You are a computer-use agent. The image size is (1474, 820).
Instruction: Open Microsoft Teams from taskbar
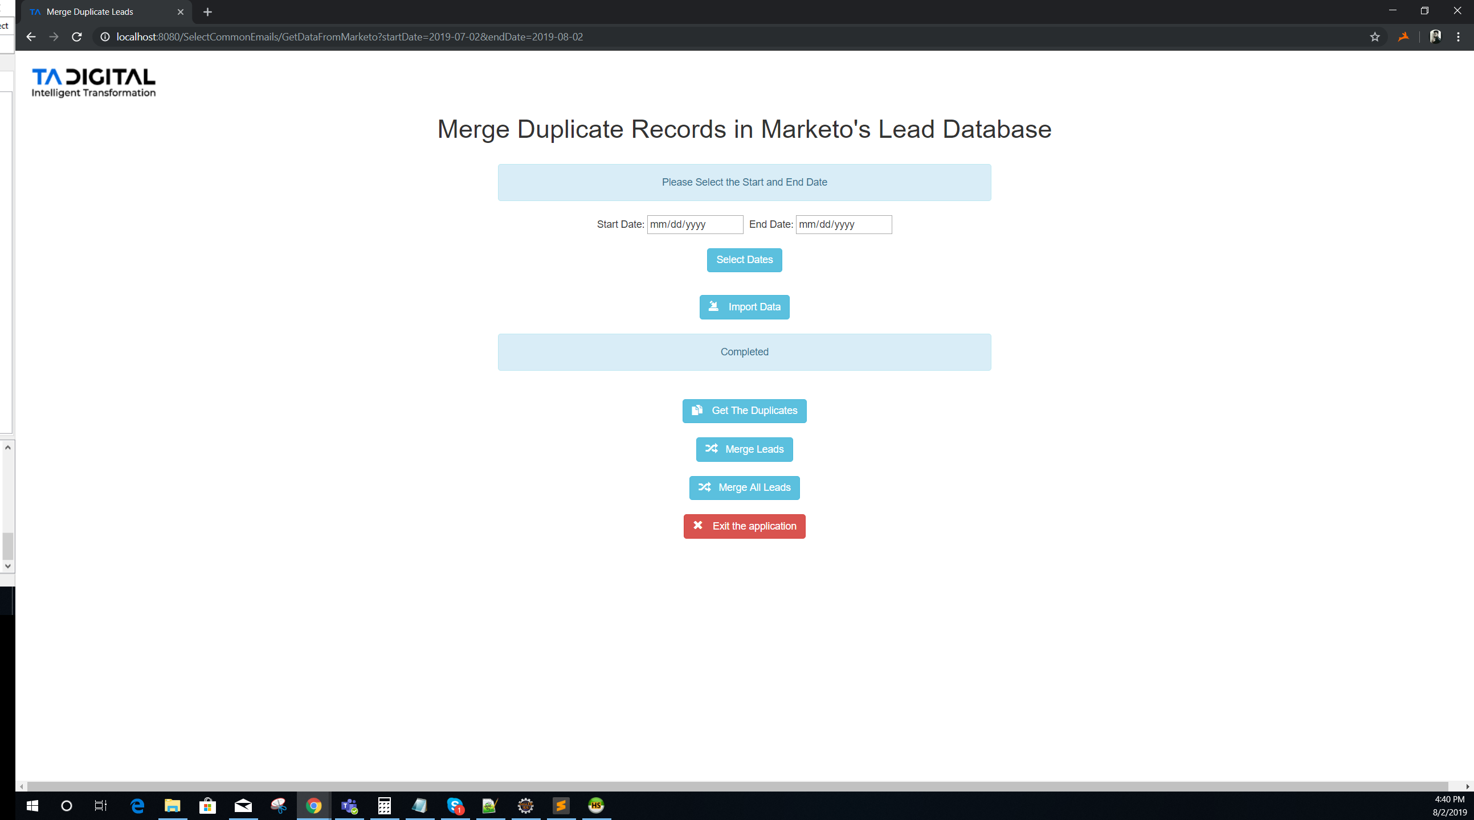pos(349,805)
